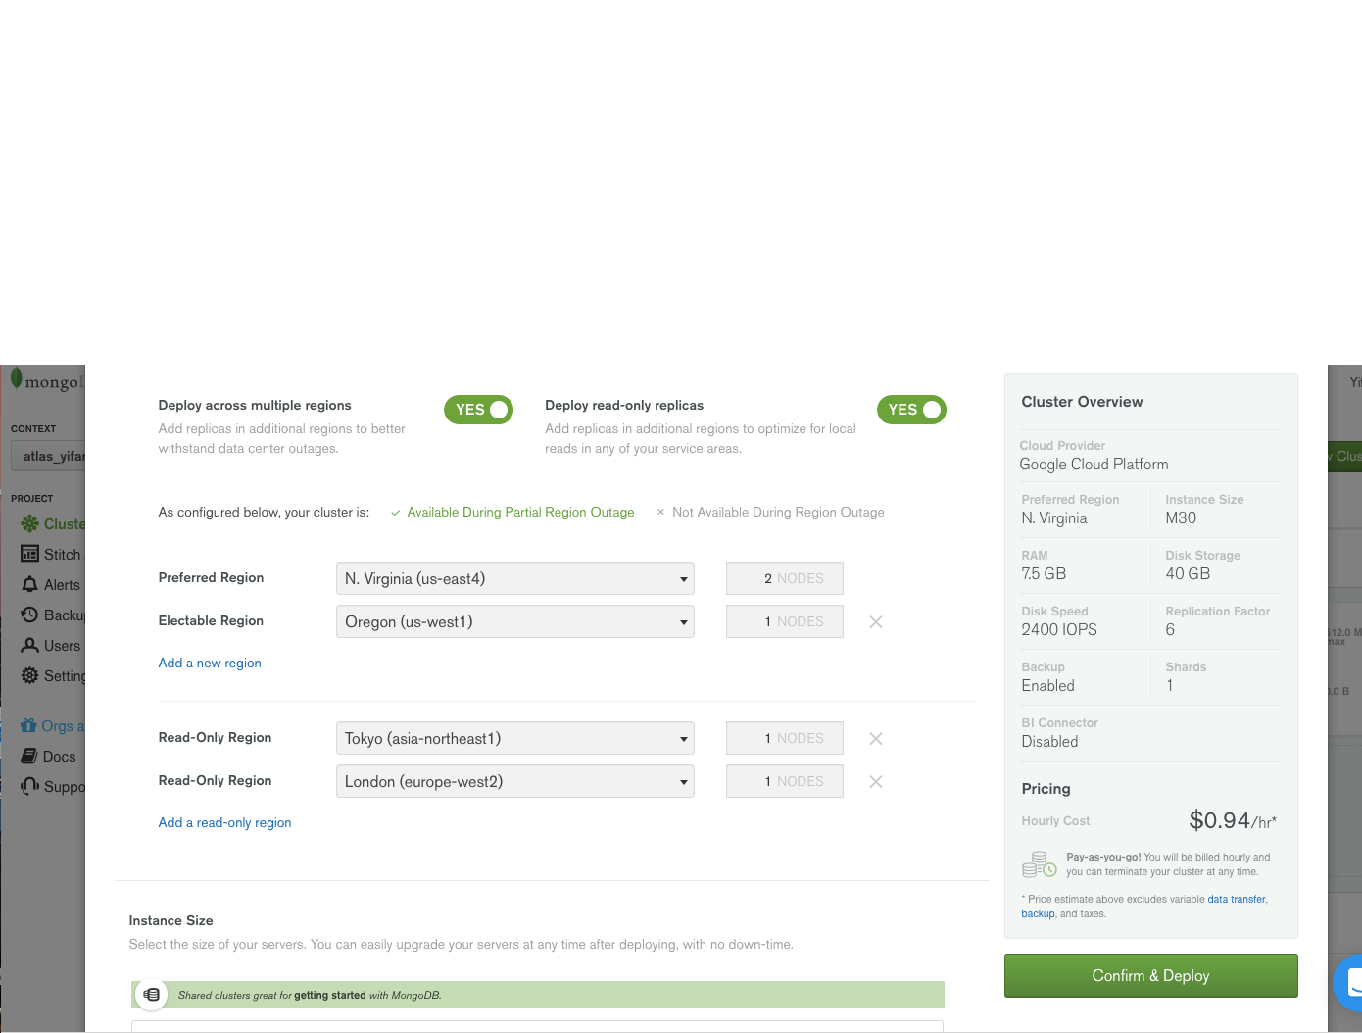Click the Confirm & Deploy button
The image size is (1362, 1033).
pos(1150,975)
